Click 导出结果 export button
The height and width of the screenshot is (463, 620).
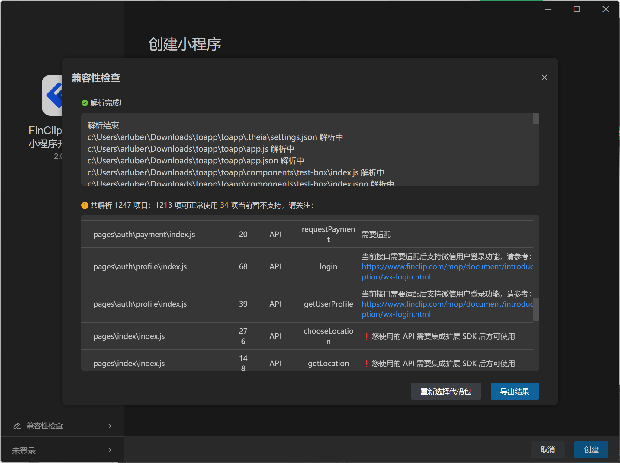tap(514, 391)
